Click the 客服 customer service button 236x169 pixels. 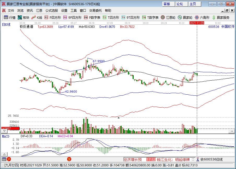[166, 4]
